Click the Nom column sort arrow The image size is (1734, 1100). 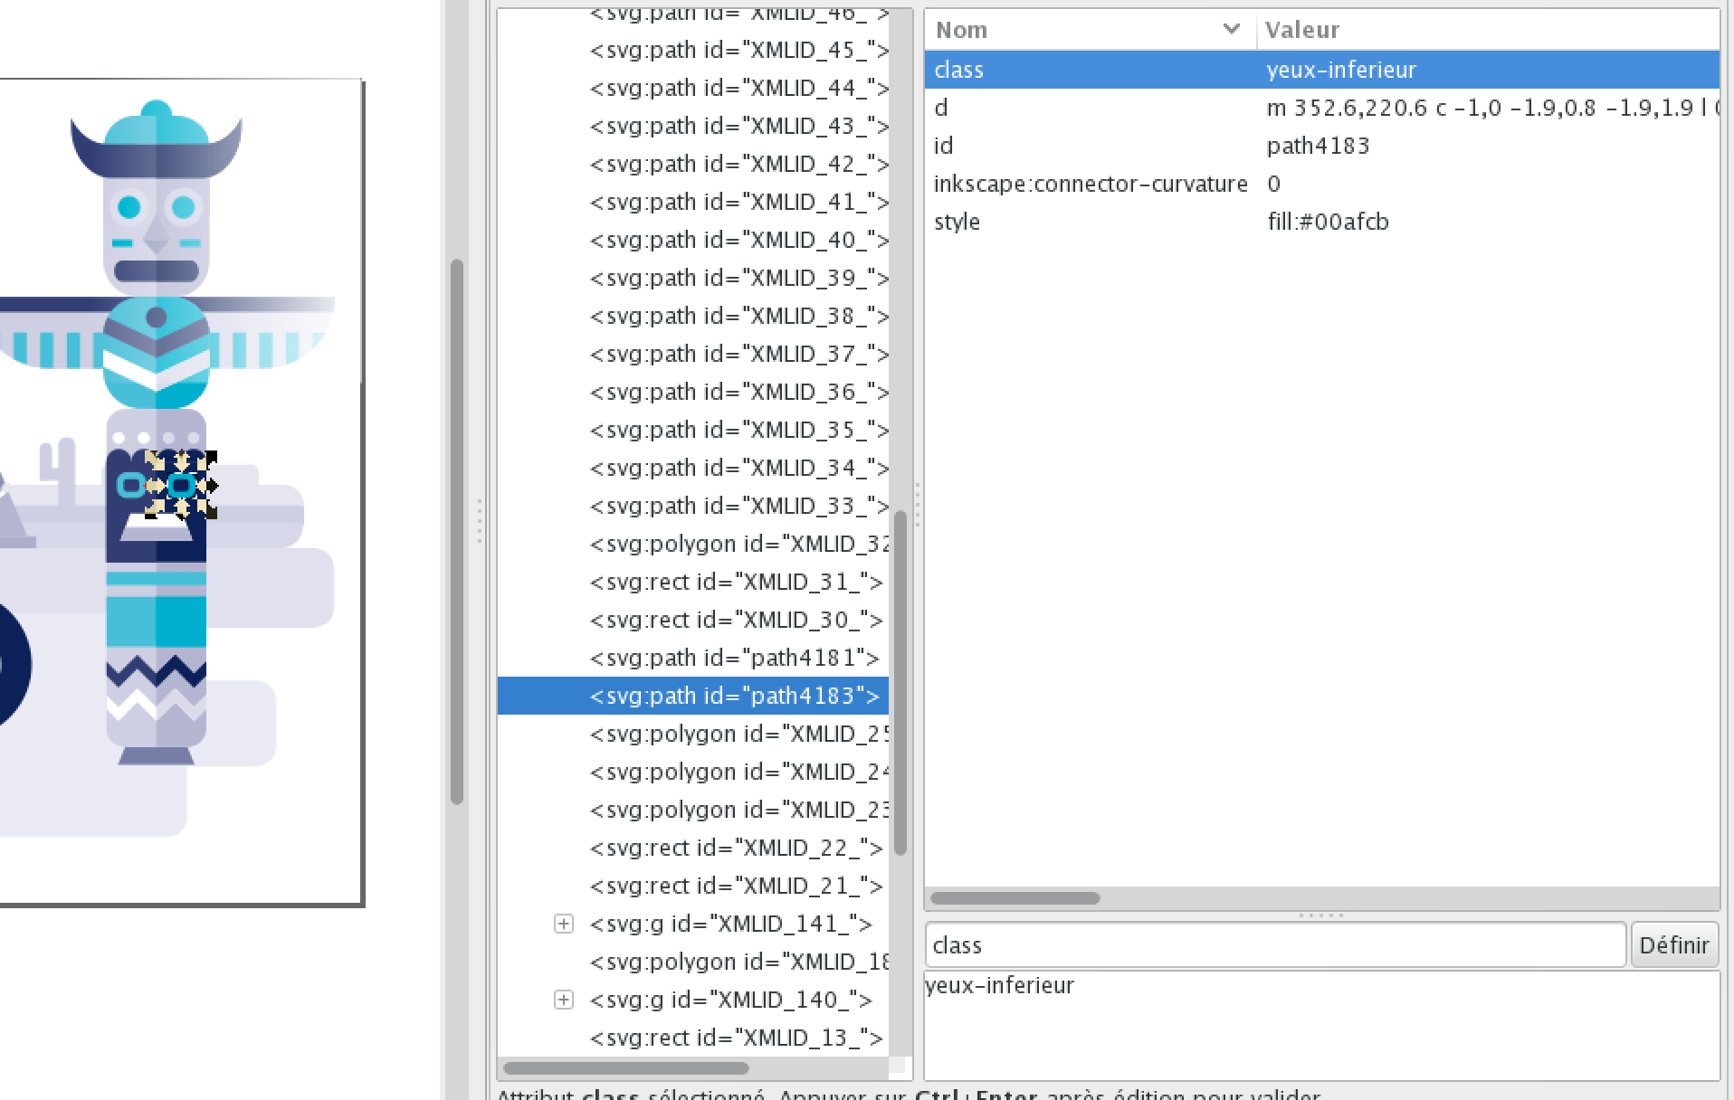pos(1231,30)
